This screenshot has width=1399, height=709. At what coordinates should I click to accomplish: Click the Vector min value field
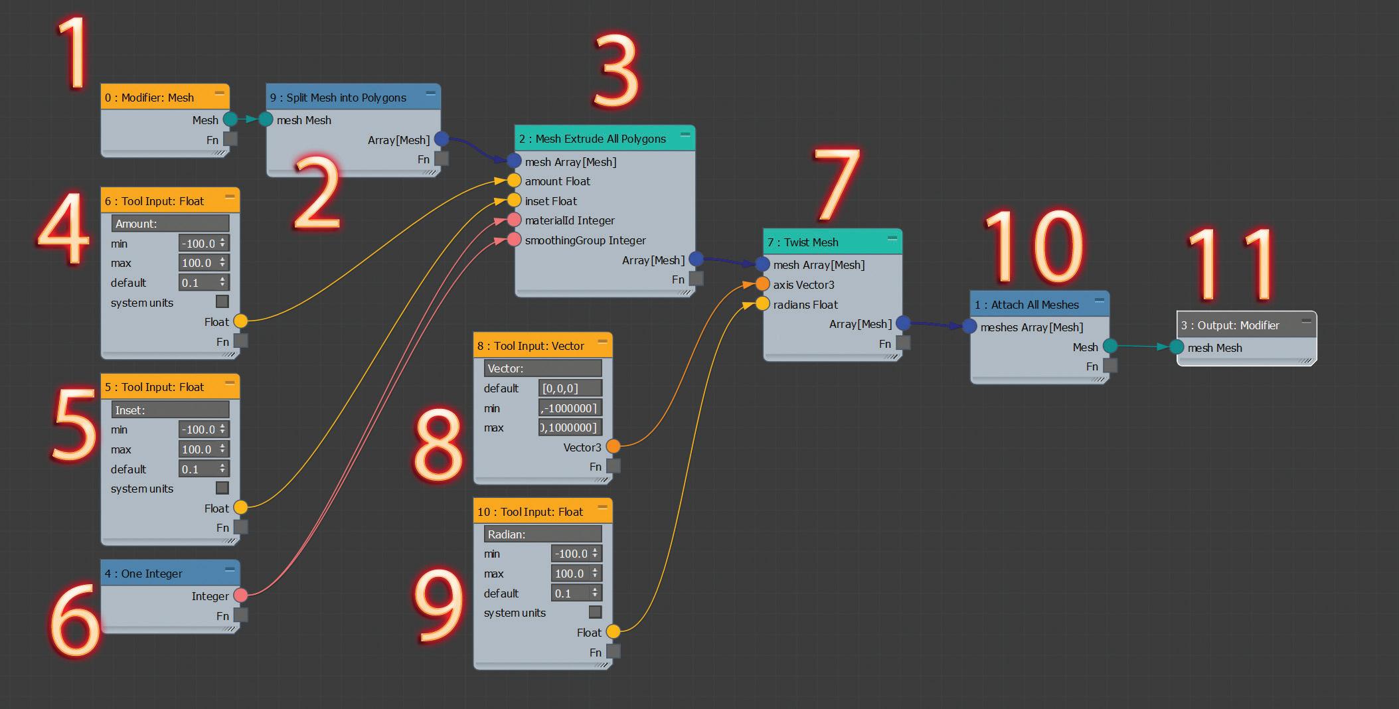tap(570, 408)
